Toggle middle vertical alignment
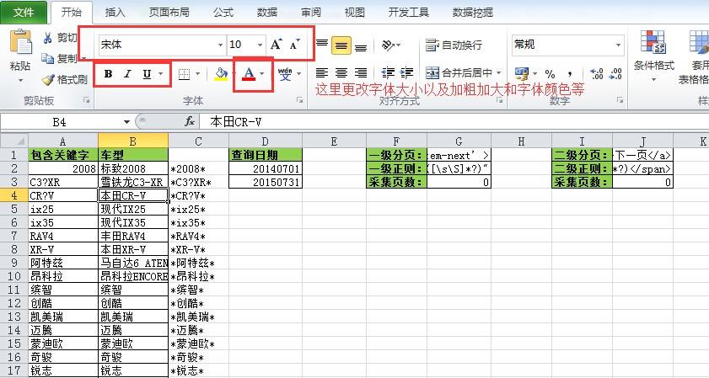The image size is (709, 378). click(341, 45)
